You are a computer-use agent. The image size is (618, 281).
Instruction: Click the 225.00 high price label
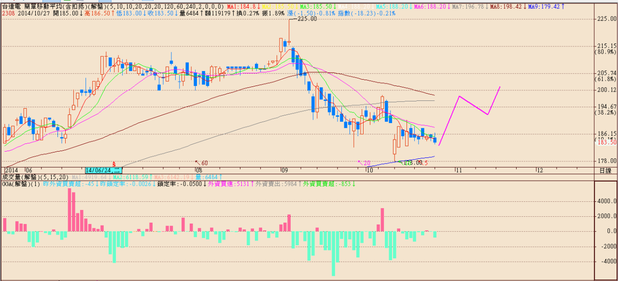tap(307, 19)
